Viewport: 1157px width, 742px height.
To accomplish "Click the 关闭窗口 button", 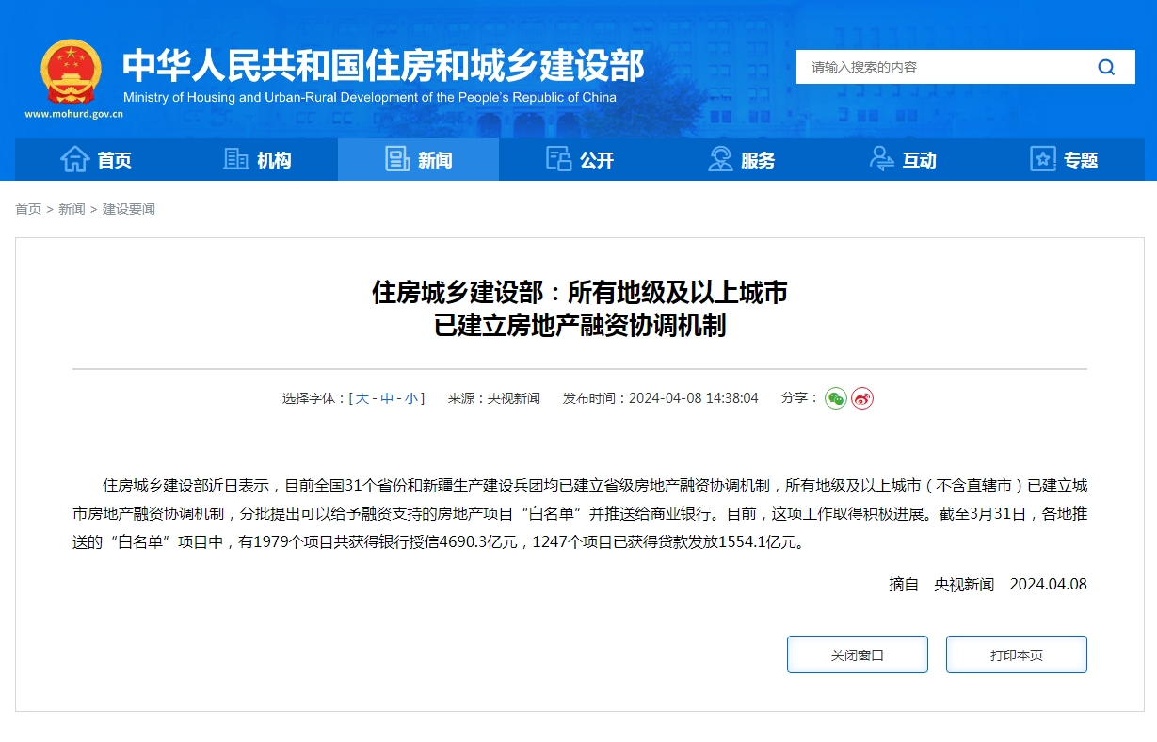I will tap(857, 653).
